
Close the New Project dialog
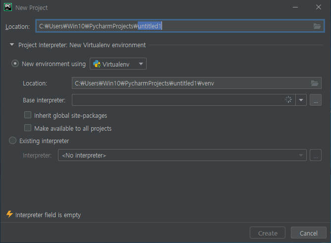click(x=319, y=7)
